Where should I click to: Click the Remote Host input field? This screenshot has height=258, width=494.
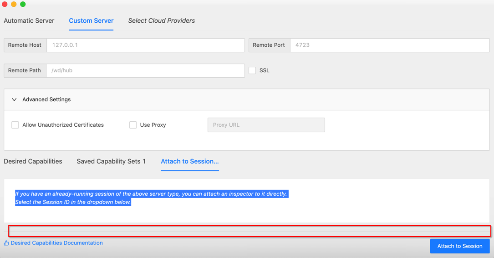tap(146, 45)
